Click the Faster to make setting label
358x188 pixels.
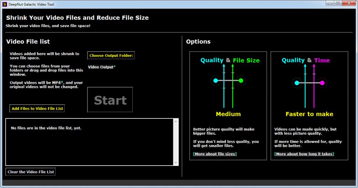(309, 114)
